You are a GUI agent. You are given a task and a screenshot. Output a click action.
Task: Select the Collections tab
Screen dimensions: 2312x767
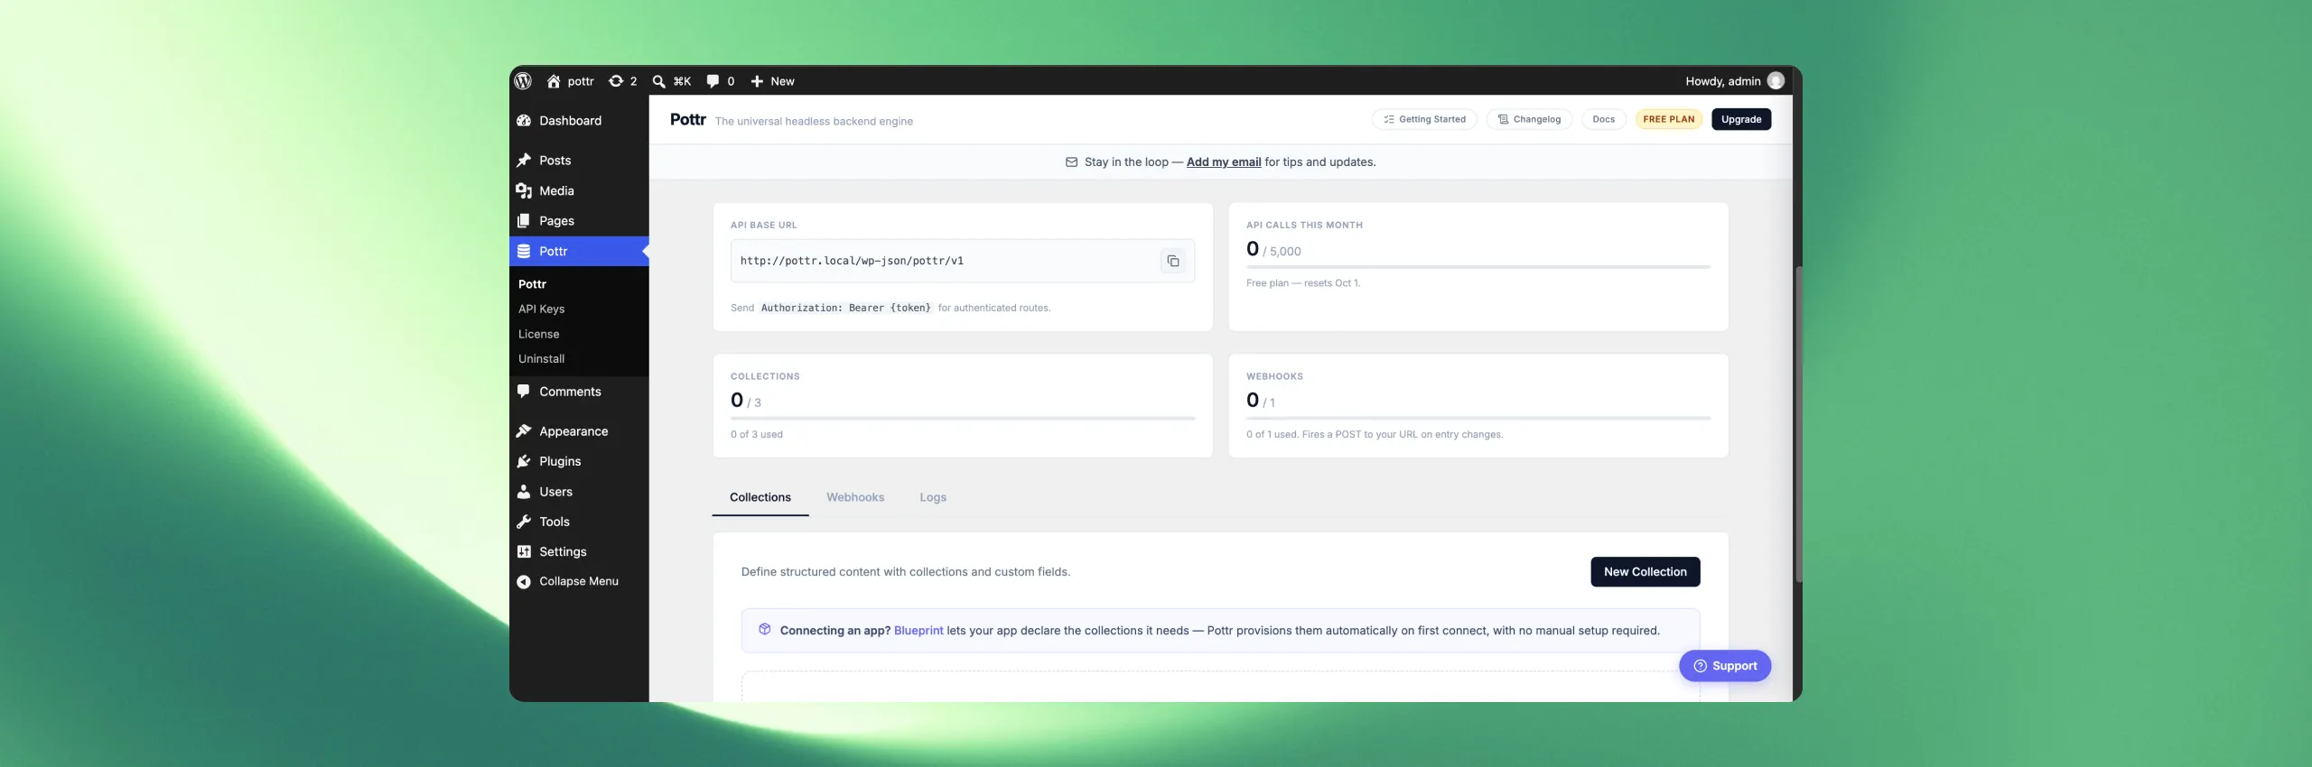coord(760,497)
